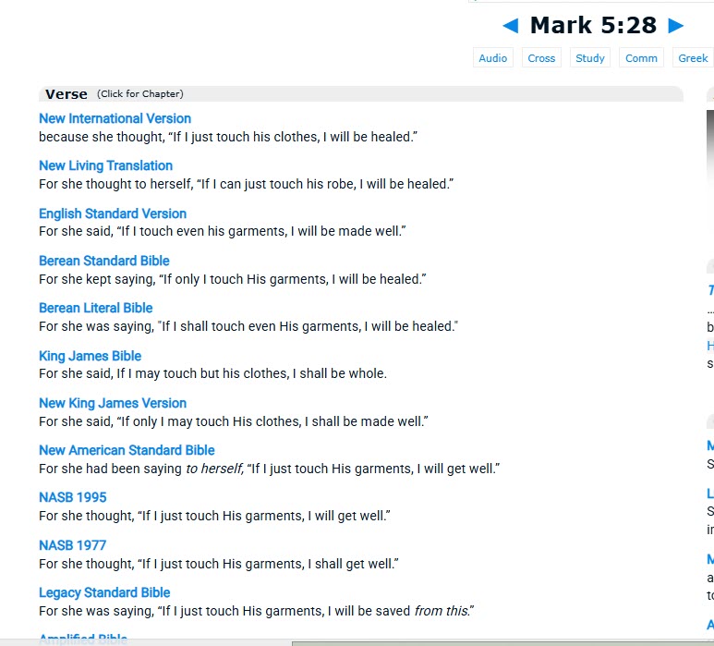Open King James Bible link

[x=90, y=356]
